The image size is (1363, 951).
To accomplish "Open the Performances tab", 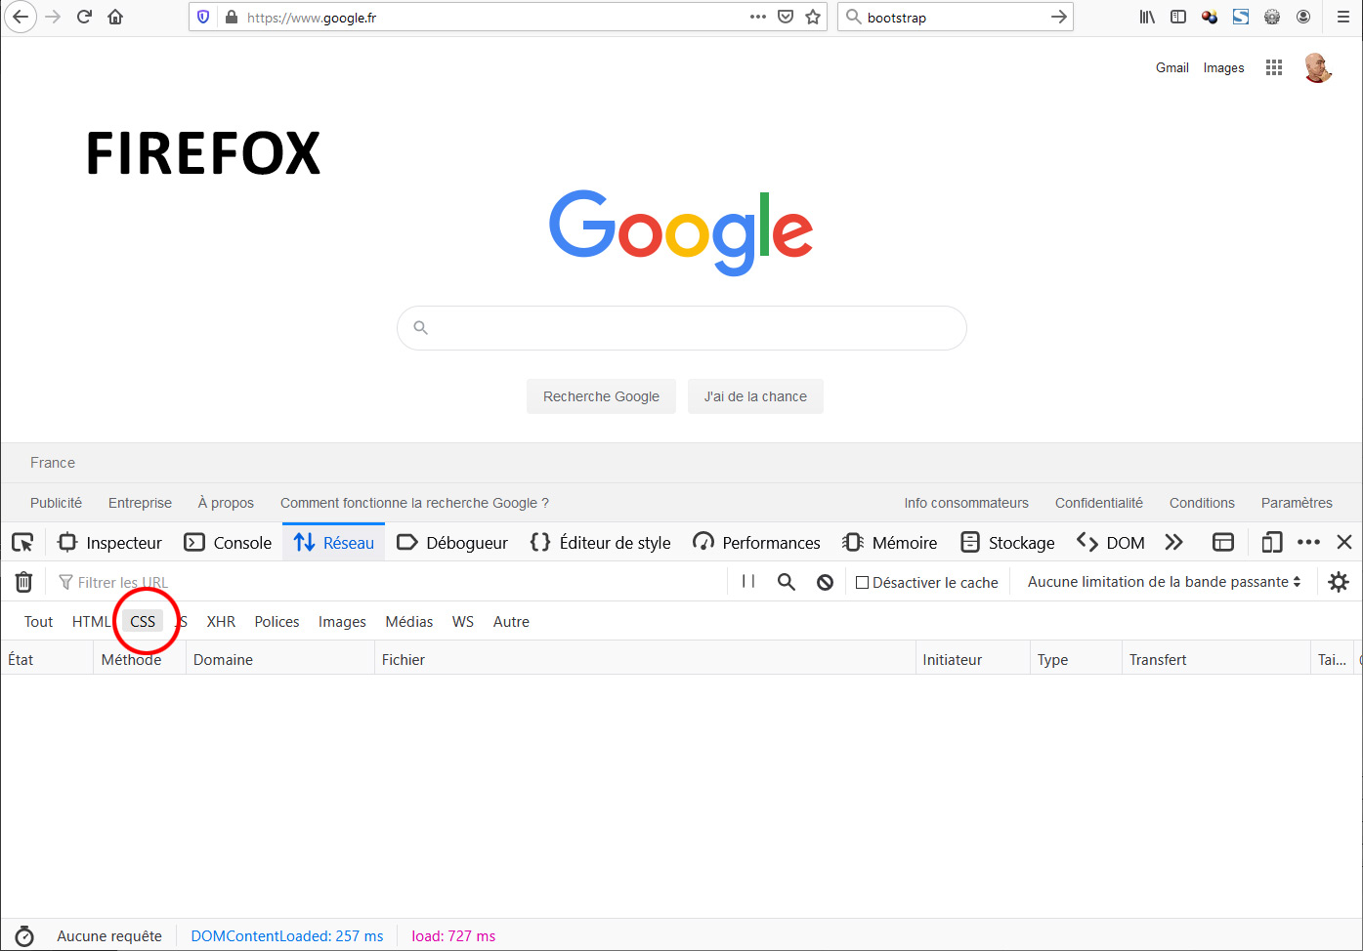I will pyautogui.click(x=756, y=542).
